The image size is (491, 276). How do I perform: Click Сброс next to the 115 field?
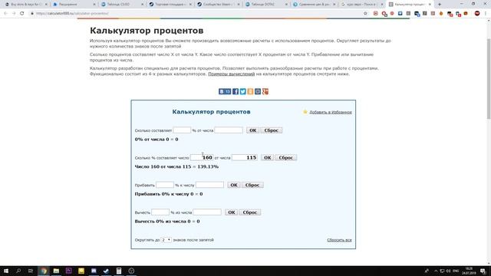point(285,157)
